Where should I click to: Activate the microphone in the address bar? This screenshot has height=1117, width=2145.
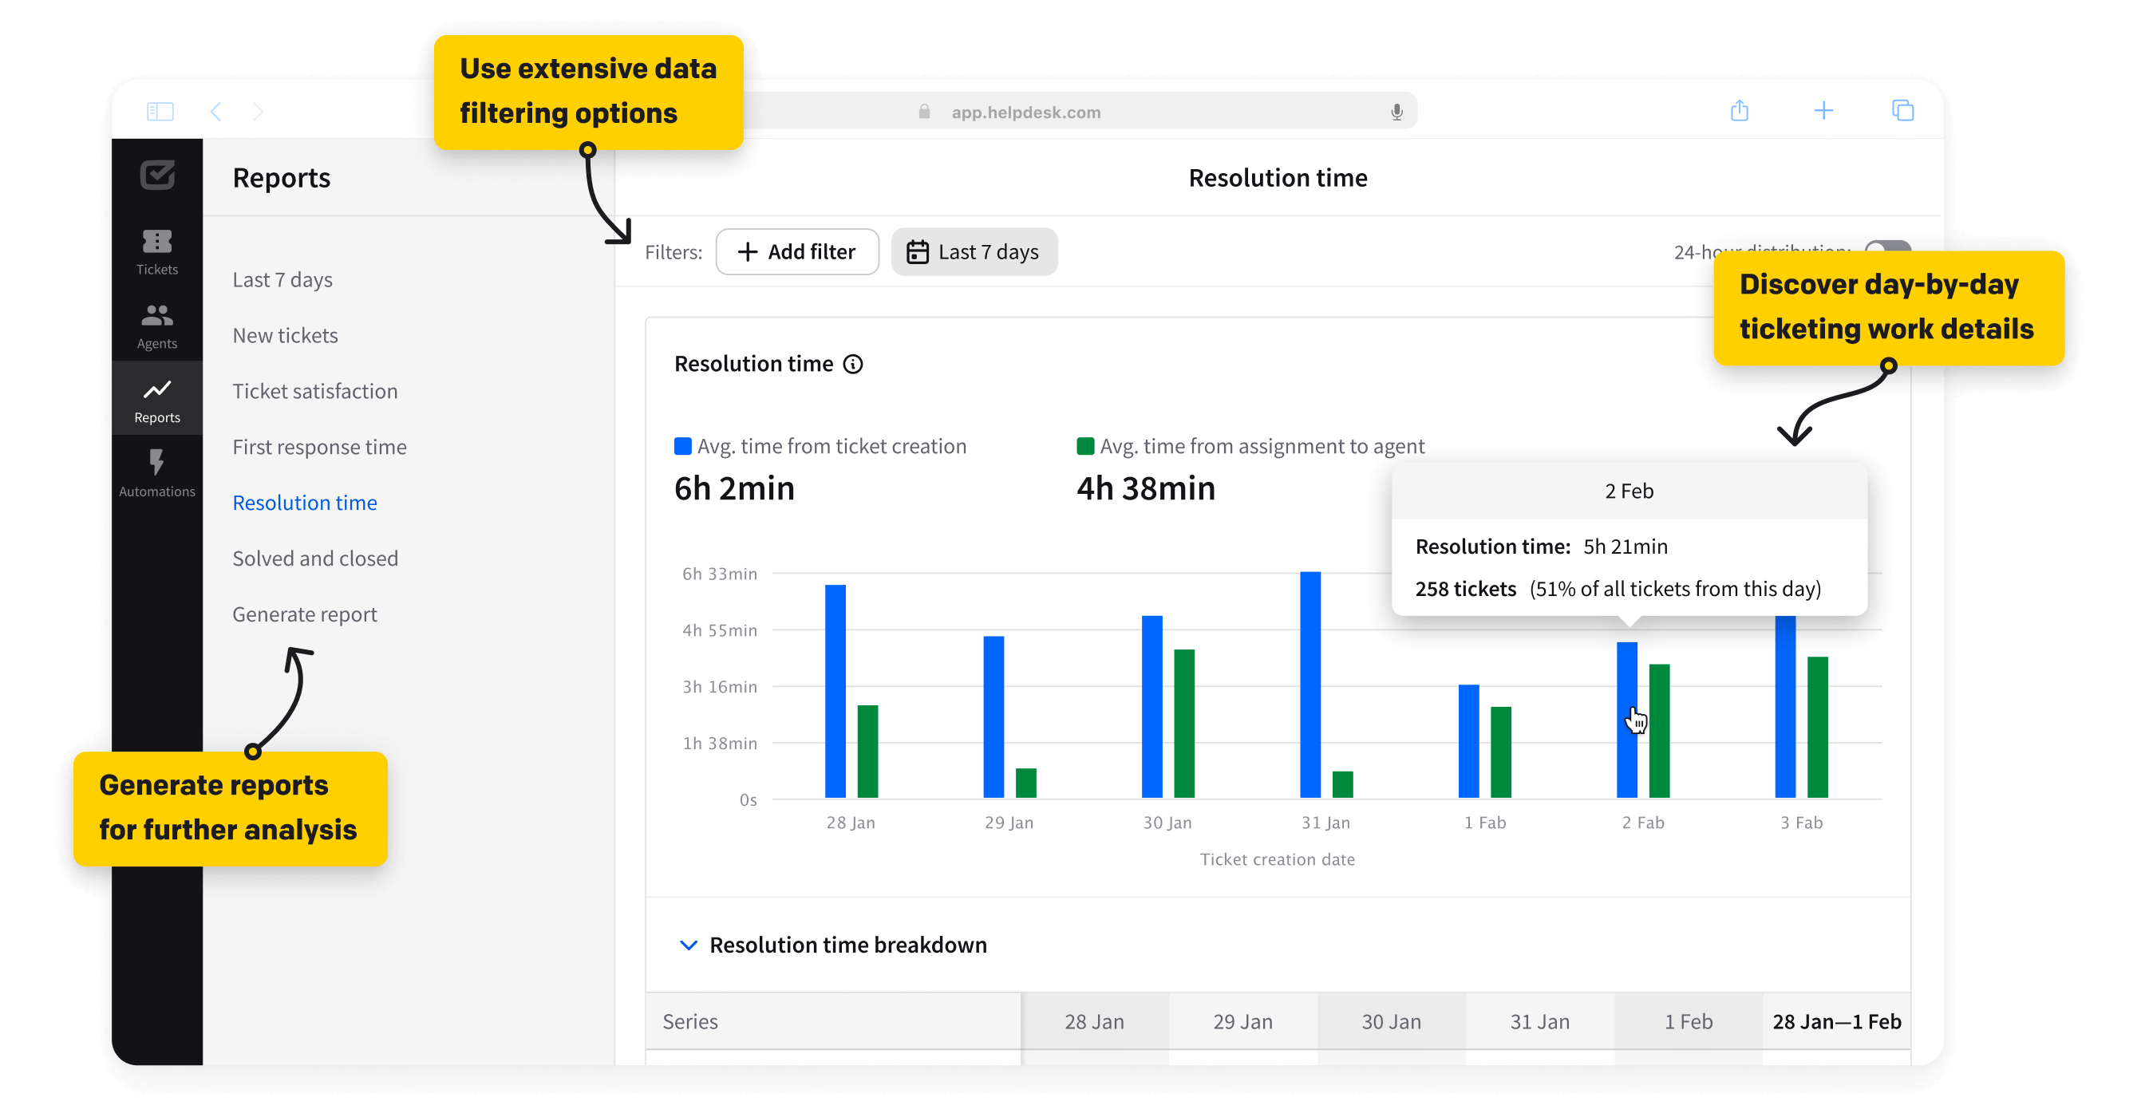1397,111
